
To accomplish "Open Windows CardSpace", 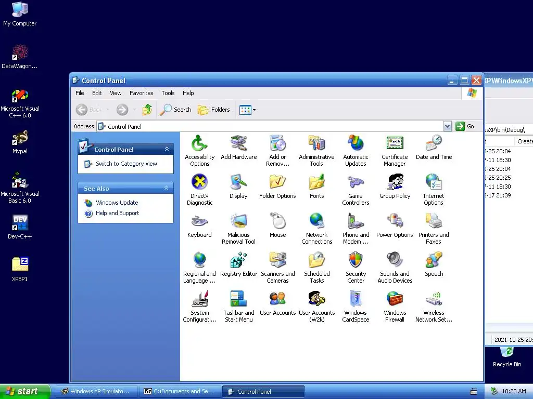I will pos(356,307).
